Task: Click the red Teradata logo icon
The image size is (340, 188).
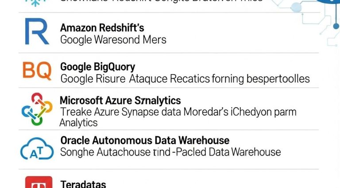Action: 38,183
